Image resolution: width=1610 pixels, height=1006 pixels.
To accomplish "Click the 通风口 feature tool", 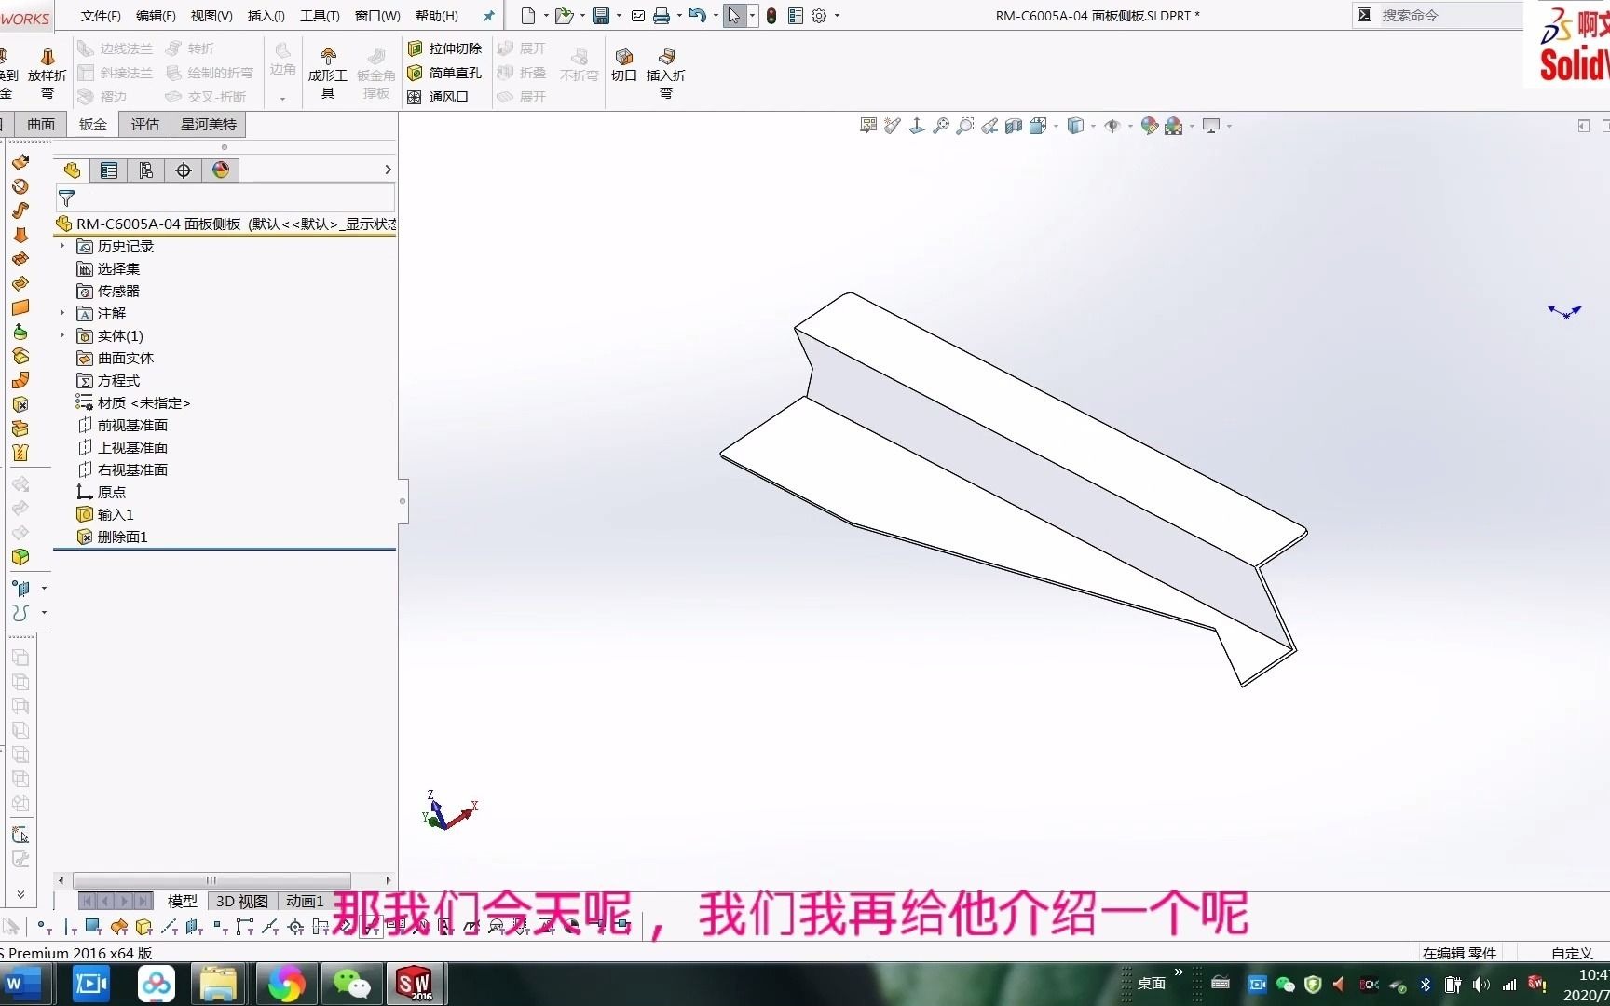I will tap(444, 96).
